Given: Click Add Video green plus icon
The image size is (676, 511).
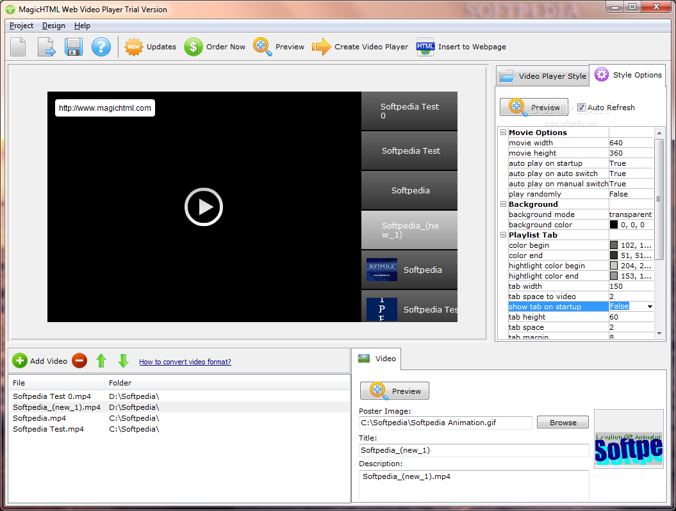Looking at the screenshot, I should (19, 361).
